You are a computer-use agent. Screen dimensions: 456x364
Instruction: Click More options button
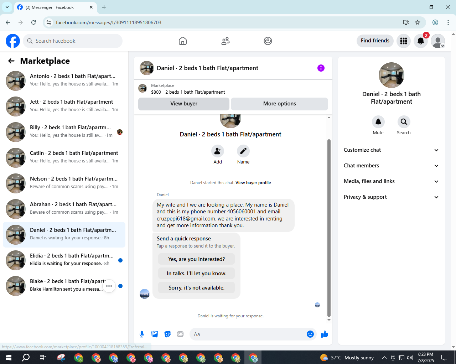click(x=280, y=104)
